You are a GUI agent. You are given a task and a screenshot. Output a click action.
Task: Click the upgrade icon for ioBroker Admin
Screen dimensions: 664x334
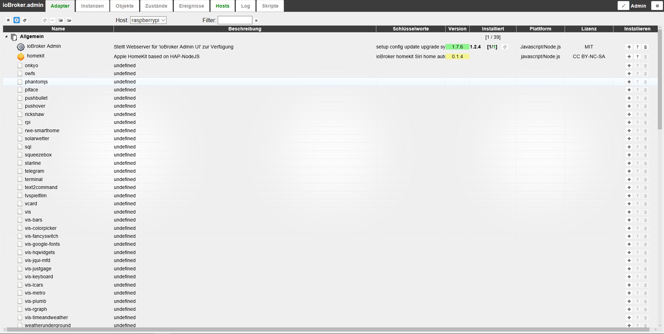(505, 47)
